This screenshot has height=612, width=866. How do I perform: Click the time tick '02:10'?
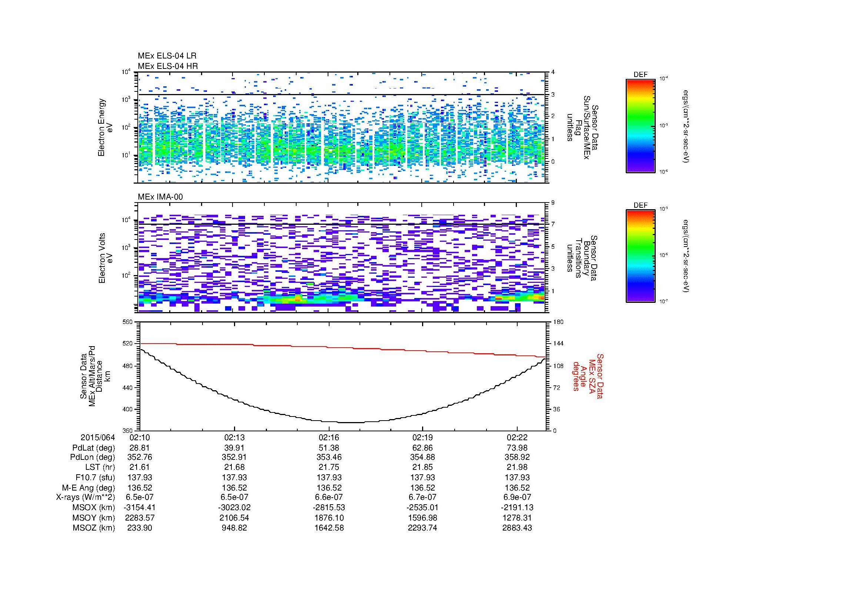pos(140,438)
